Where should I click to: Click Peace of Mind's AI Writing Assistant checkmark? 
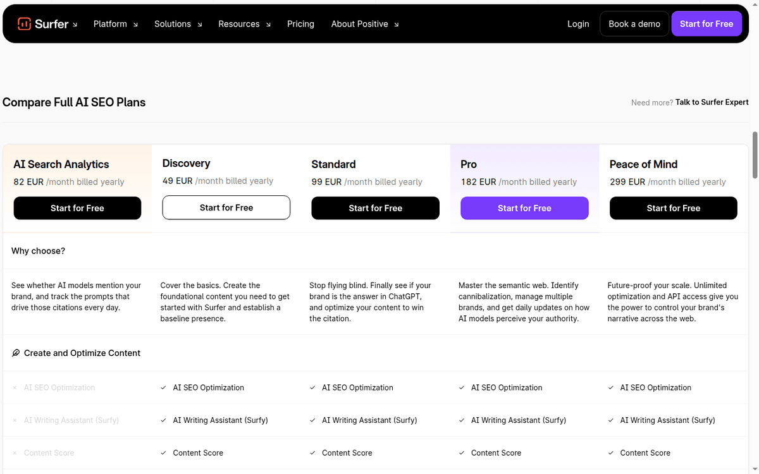(x=611, y=420)
